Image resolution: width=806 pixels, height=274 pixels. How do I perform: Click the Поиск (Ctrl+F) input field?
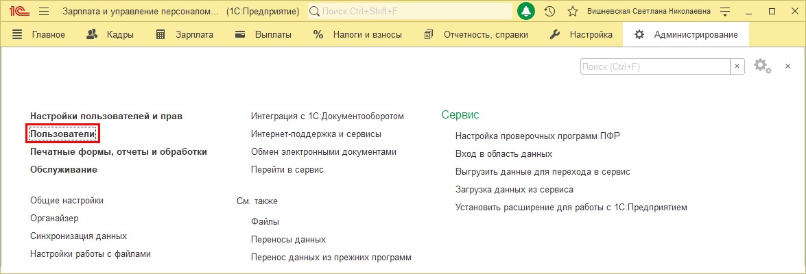(x=655, y=66)
